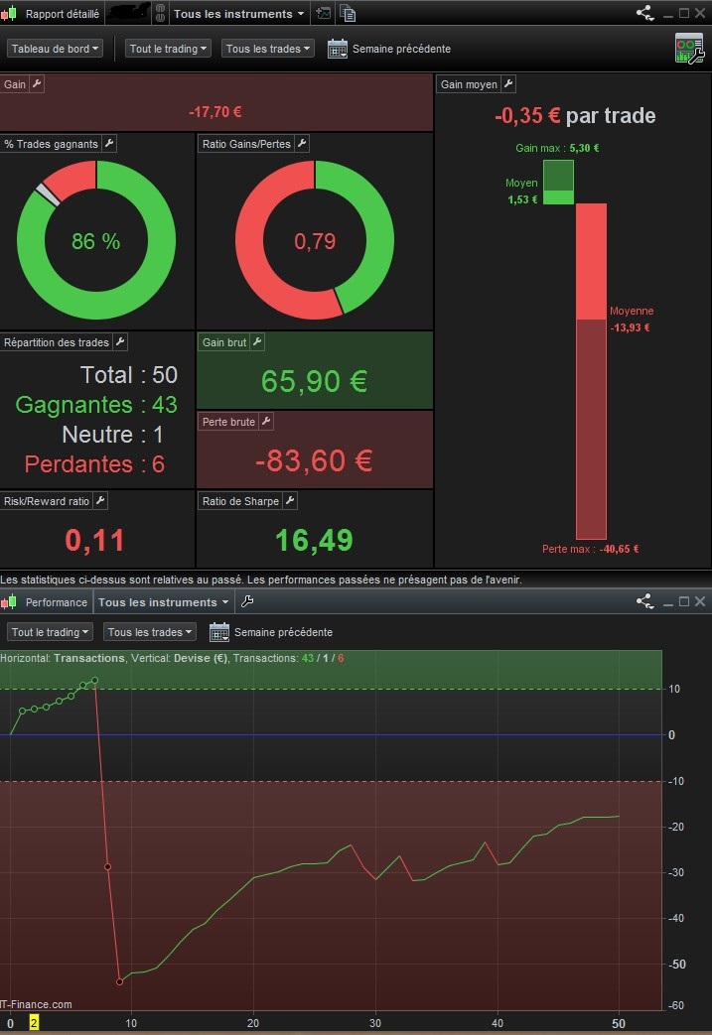Share the Rapport détaillé window
Screen dimensions: 712x1035
point(644,13)
